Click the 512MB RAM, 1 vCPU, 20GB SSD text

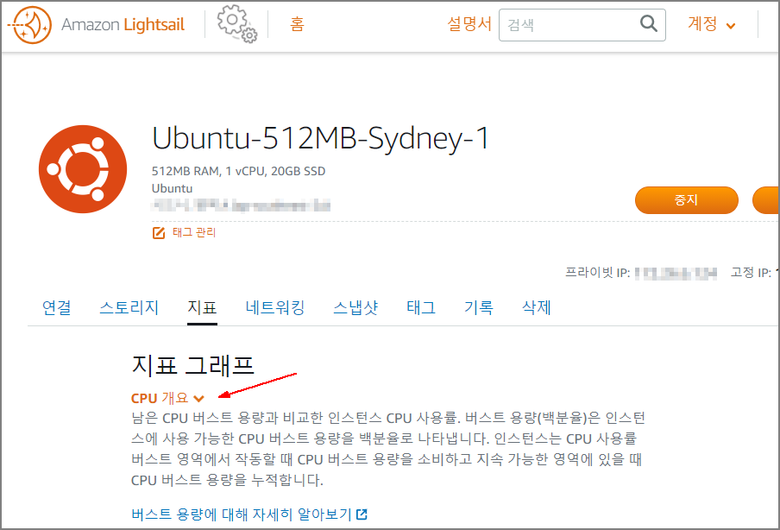238,171
